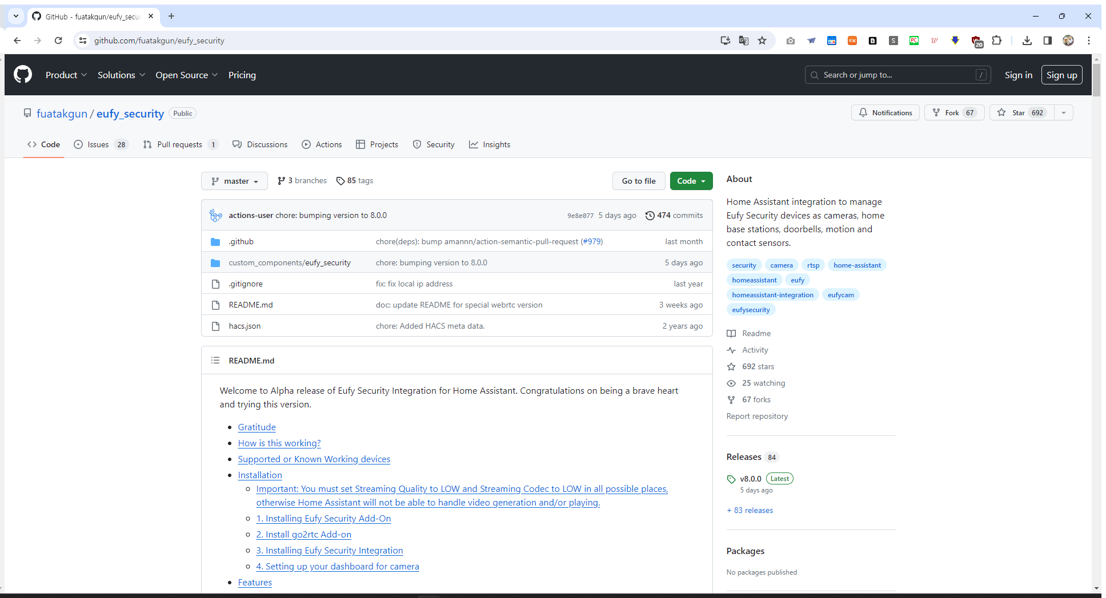Click the install app icon in the address bar
Screen dimensions: 1106x598
pos(726,41)
